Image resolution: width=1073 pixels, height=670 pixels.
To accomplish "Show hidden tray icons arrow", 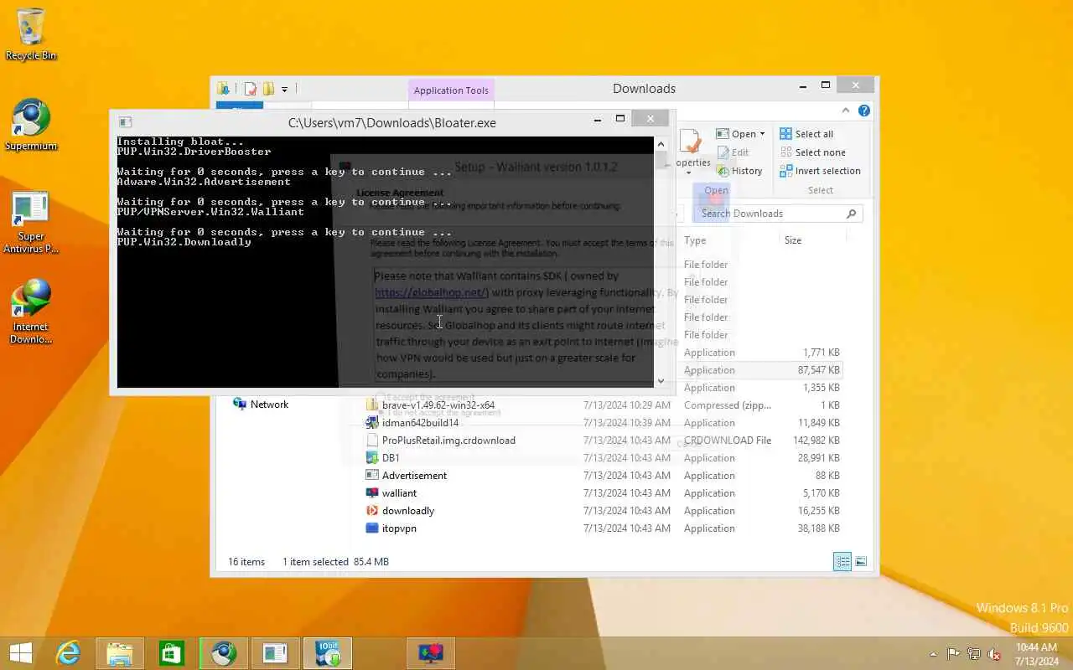I will coord(933,654).
